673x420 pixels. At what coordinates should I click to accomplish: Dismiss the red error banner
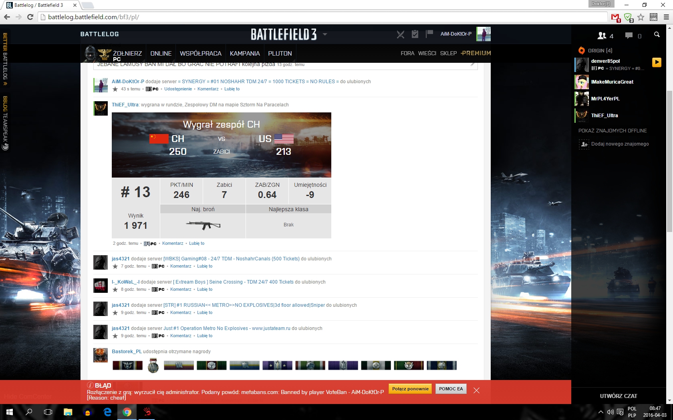[x=476, y=390]
